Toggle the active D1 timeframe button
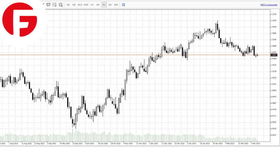Image resolution: width=280 pixels, height=147 pixels. [104, 5]
